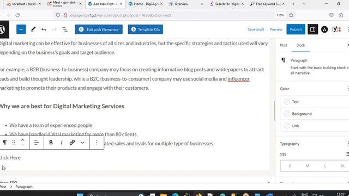Image resolution: width=349 pixels, height=196 pixels.
Task: Click the block drag handle
Action: (x=14, y=143)
